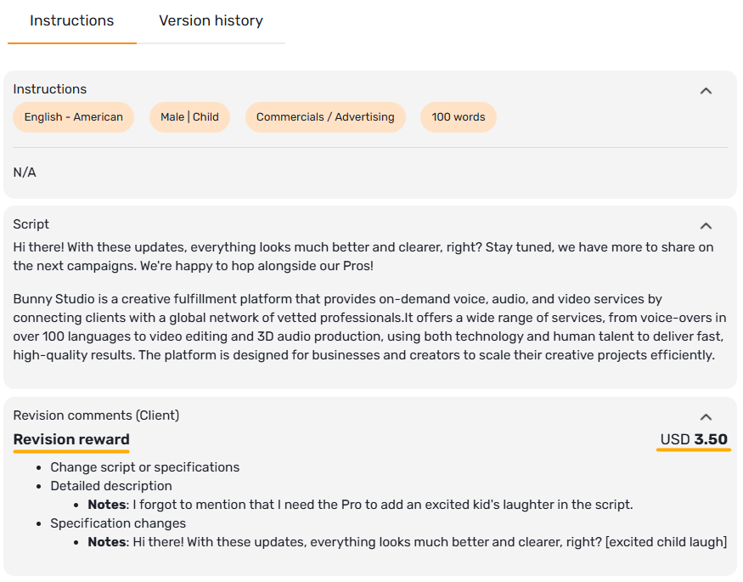Screen dimensions: 743x582
Task: Click the Bunny Studio description paragraph
Action: click(369, 327)
